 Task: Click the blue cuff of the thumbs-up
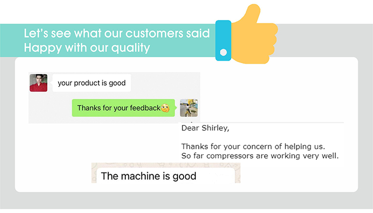click(223, 41)
